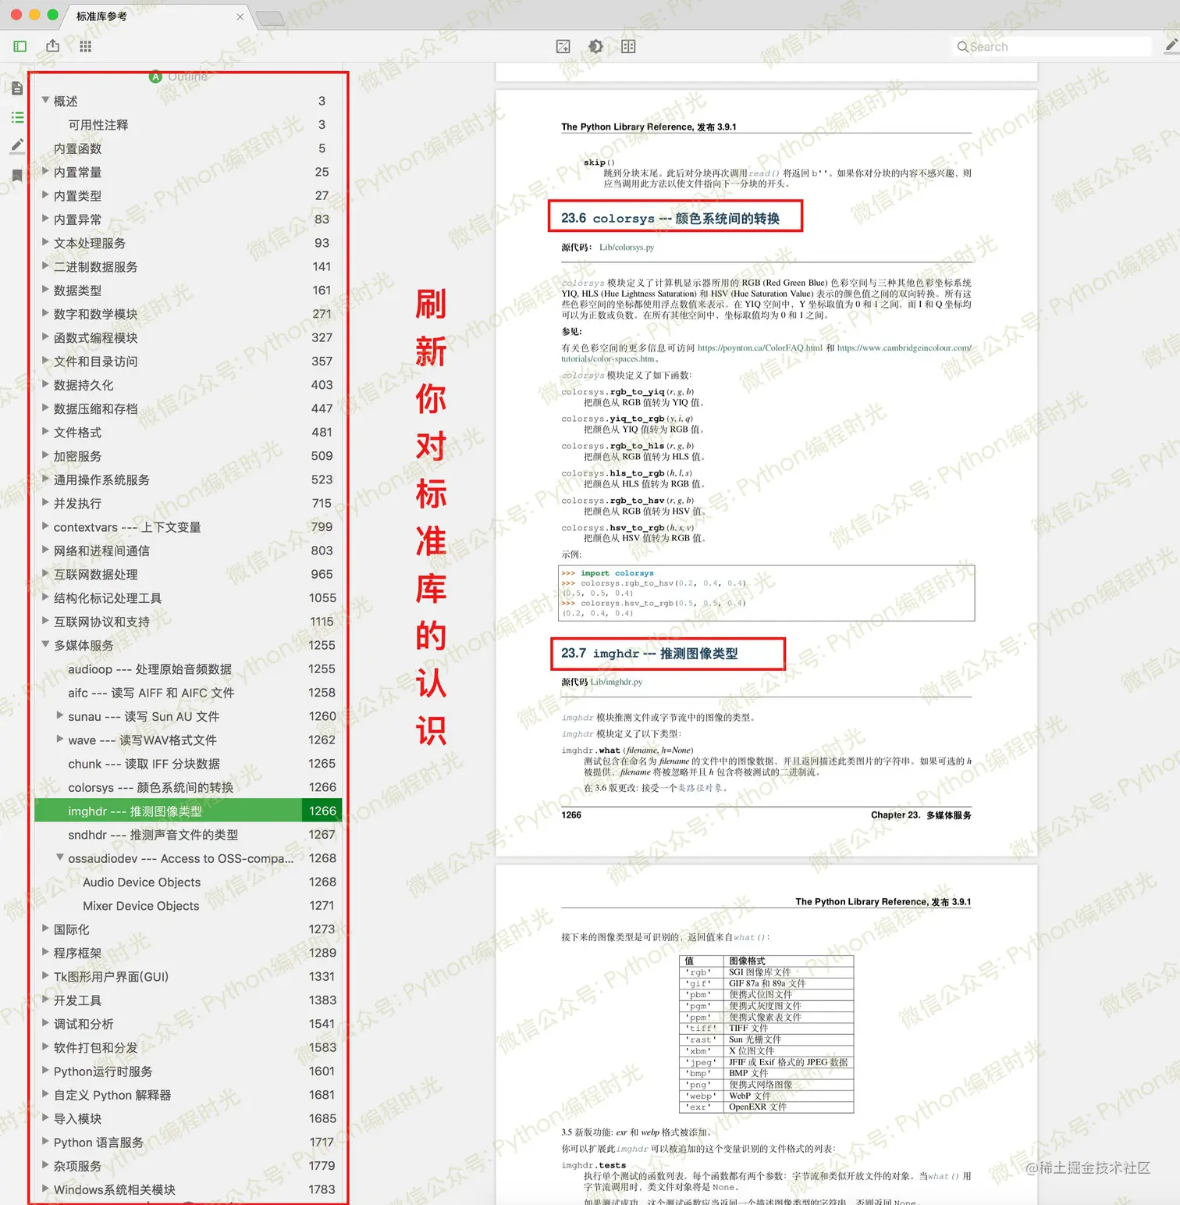Expand the 国际化 outline section

coord(45,929)
